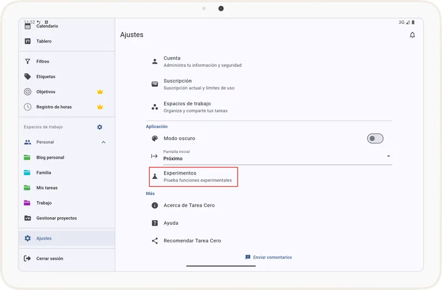Click the Calendario calendar icon
The image size is (442, 290).
[x=28, y=26]
